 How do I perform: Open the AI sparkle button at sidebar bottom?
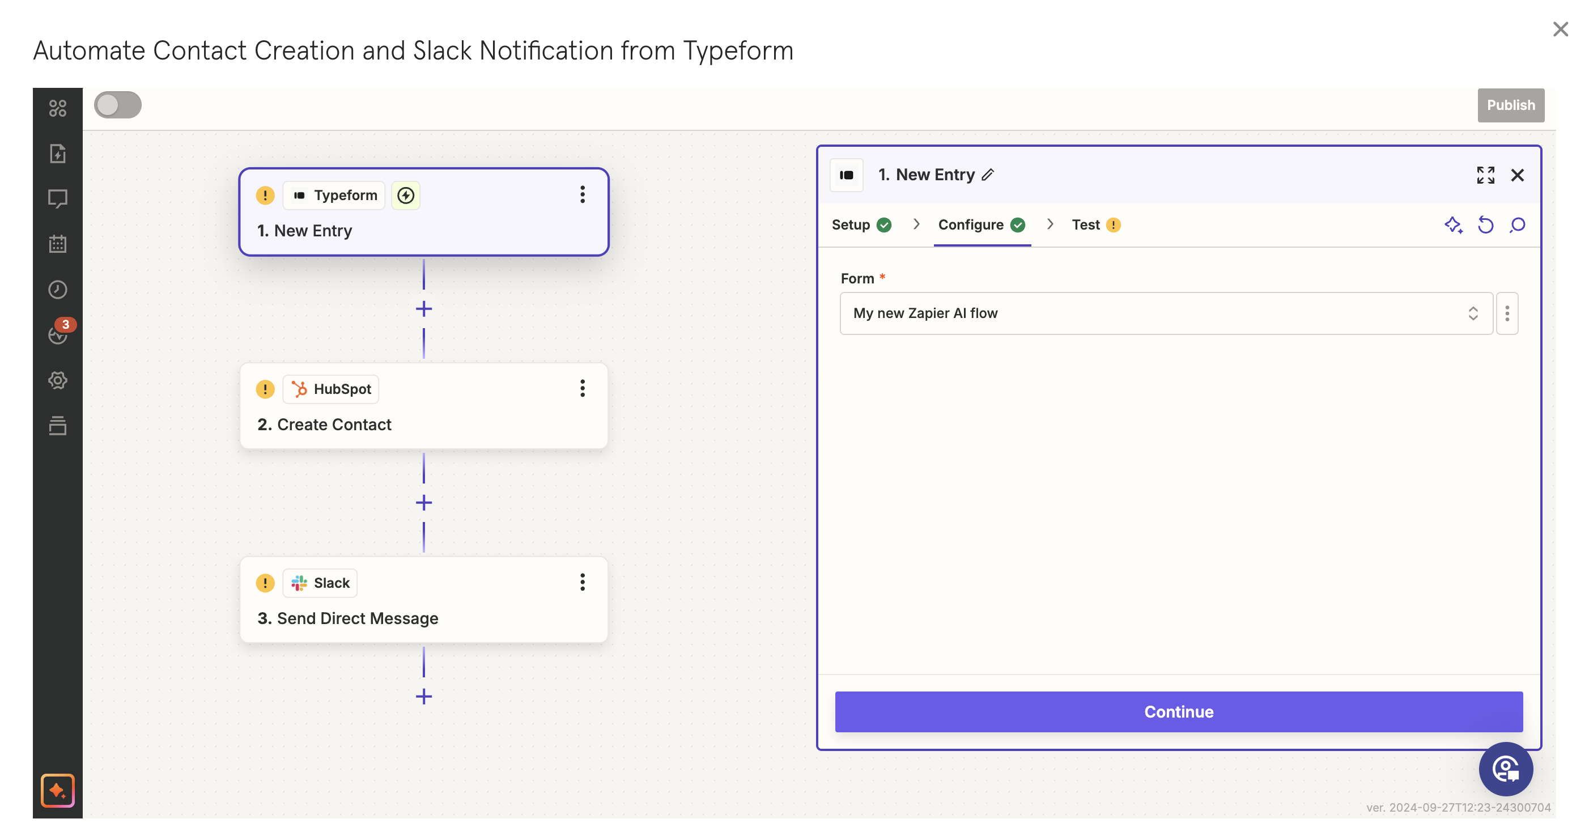pos(57,790)
